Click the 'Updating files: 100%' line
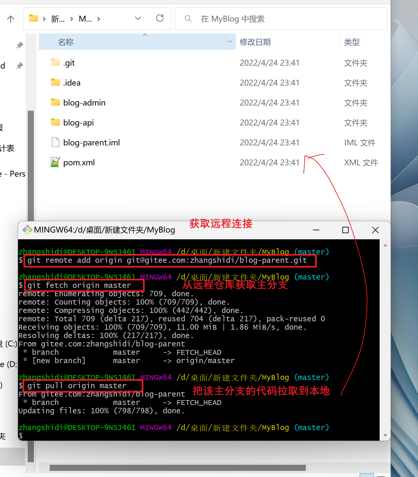 [x=102, y=411]
